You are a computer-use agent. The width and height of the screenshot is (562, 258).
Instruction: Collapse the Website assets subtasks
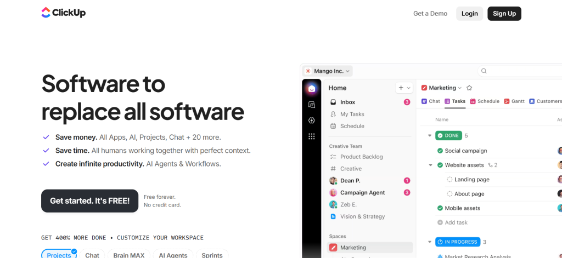431,165
